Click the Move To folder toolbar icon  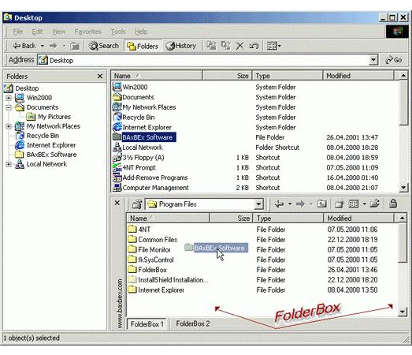click(211, 46)
